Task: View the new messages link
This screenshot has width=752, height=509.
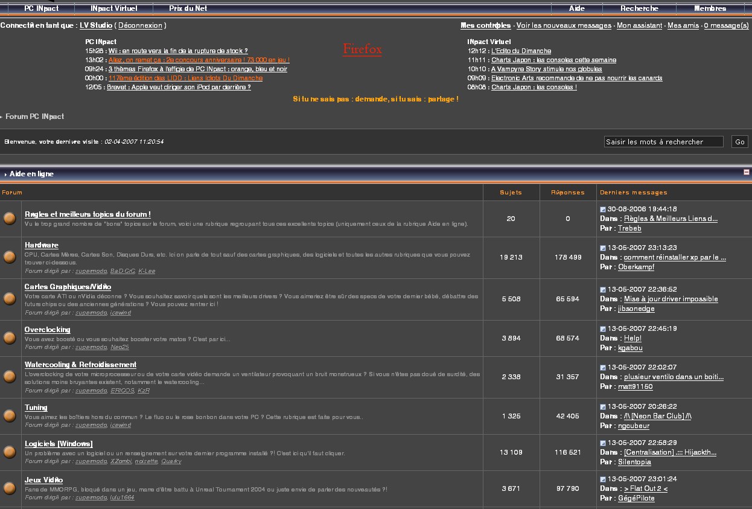Action: (x=564, y=25)
